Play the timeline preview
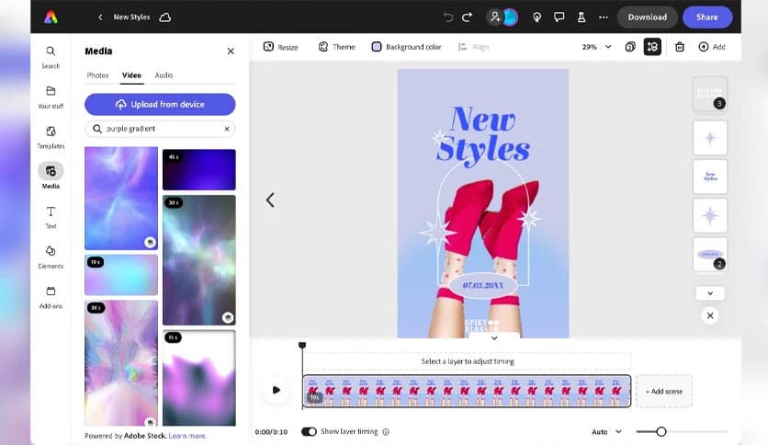Screen dimensions: 768x445 [x=276, y=390]
